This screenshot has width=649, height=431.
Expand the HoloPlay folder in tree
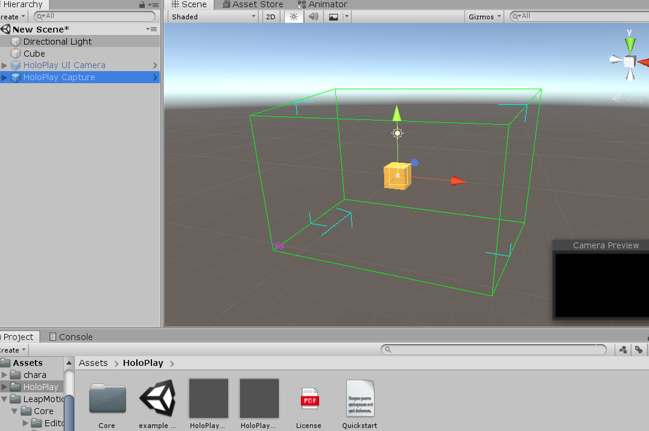tap(4, 387)
